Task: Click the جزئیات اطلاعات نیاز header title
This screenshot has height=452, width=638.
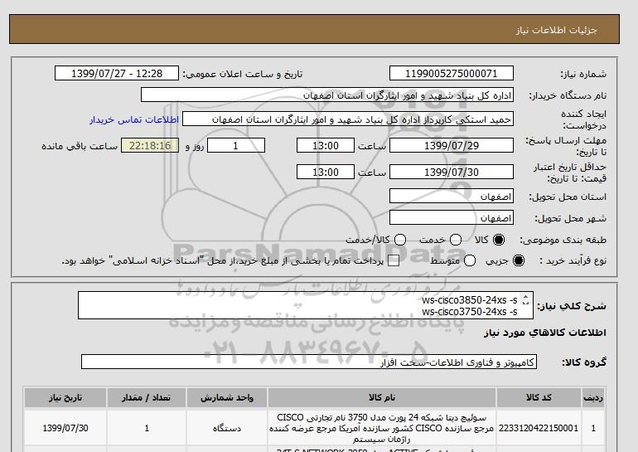Action: pos(556,30)
